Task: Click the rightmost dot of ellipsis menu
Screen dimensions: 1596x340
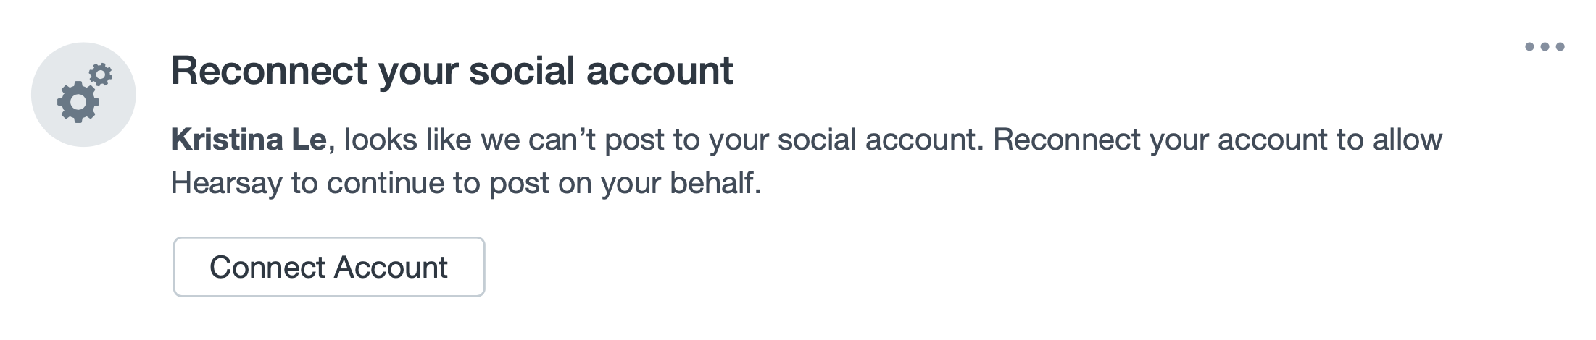Action: [x=1560, y=47]
